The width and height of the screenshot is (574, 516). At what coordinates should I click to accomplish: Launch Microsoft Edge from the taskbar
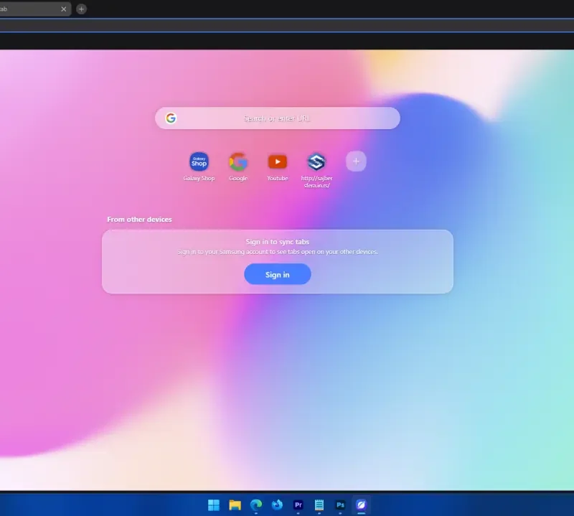[256, 505]
